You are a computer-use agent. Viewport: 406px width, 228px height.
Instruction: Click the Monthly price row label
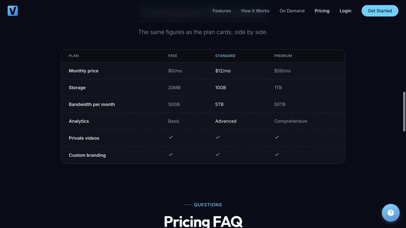84,71
